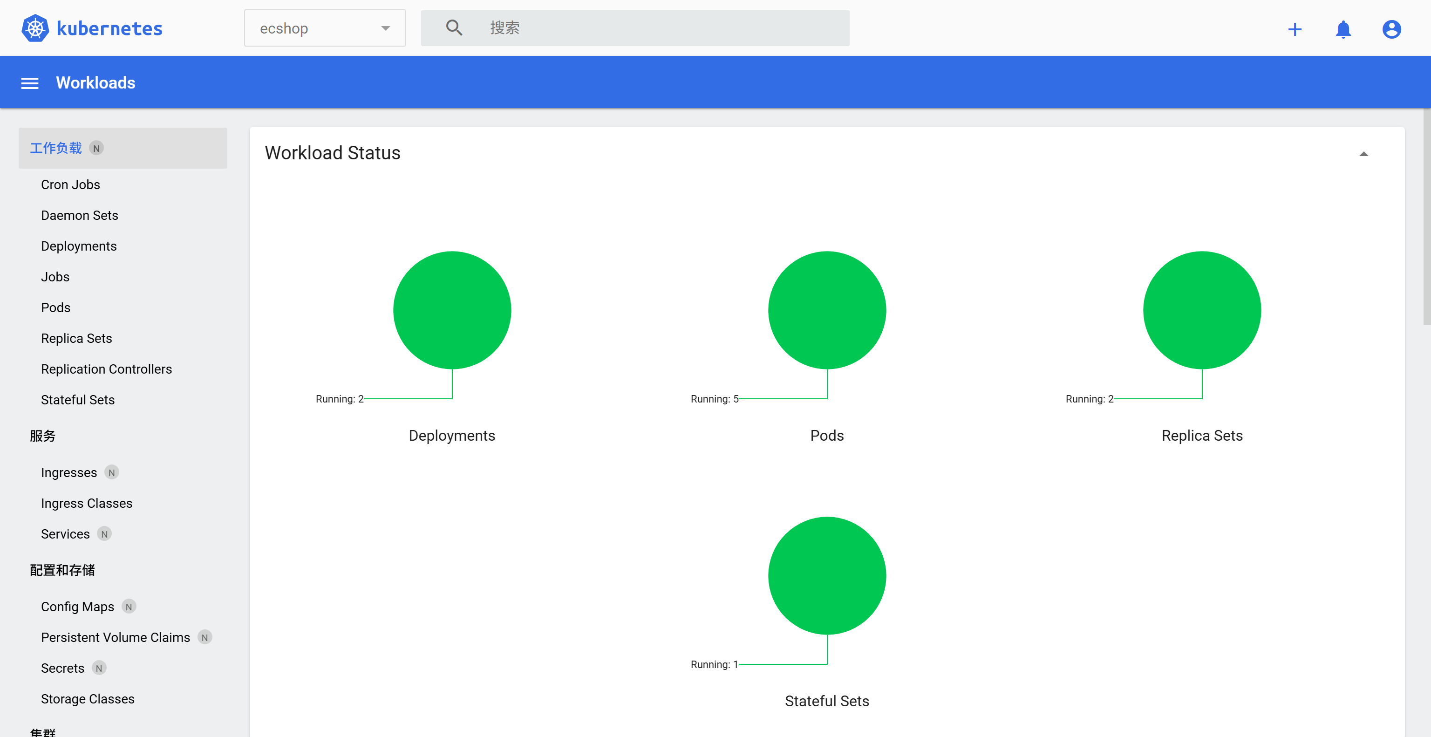Click the Workloads header title
This screenshot has width=1431, height=737.
[x=95, y=83]
